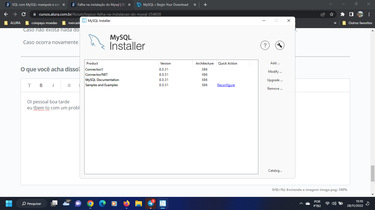
Task: Open File Explorer from the taskbar
Action: (139, 203)
